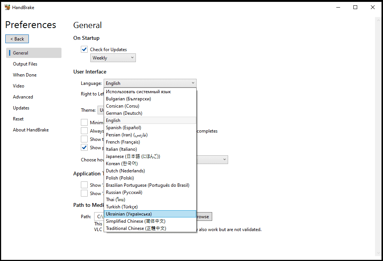Toggle first Show checkbox under Application section
383x261 pixels.
tap(84, 185)
